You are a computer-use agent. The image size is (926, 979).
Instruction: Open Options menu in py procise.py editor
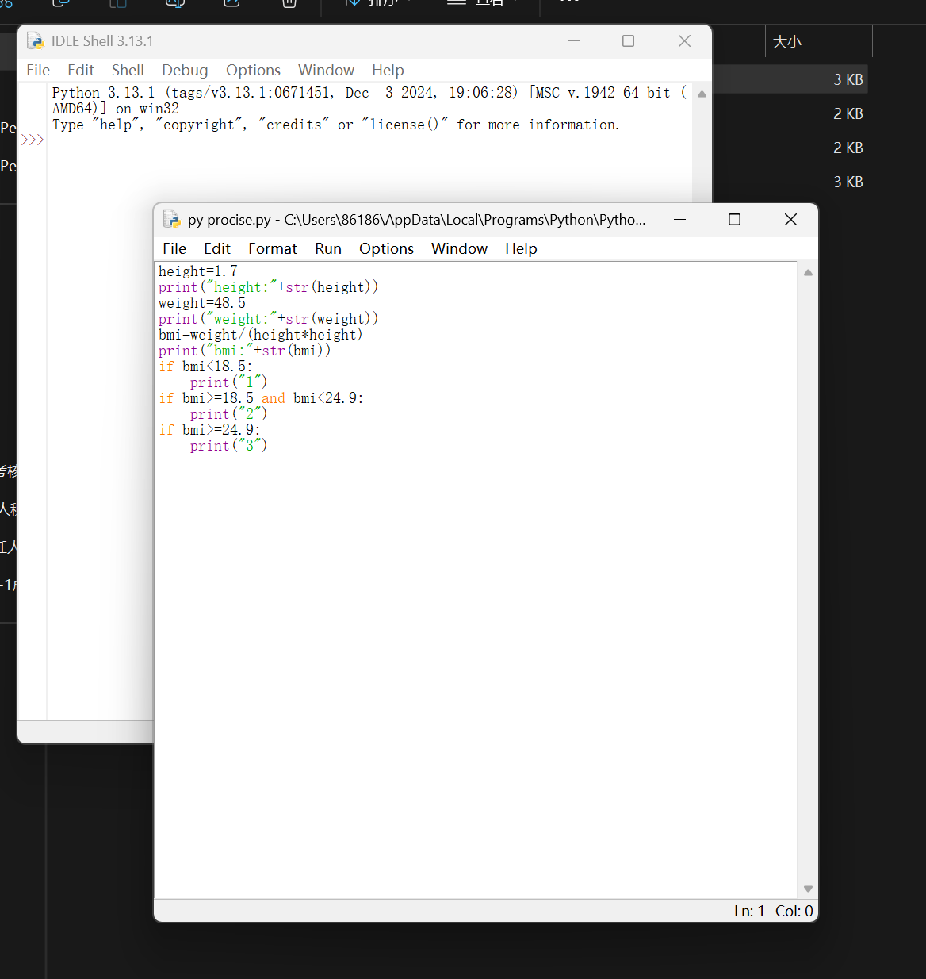pyautogui.click(x=386, y=248)
